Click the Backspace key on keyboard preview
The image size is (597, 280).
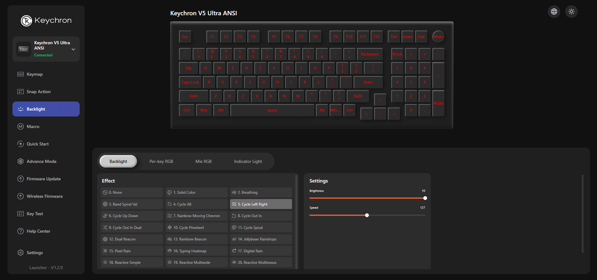[370, 54]
